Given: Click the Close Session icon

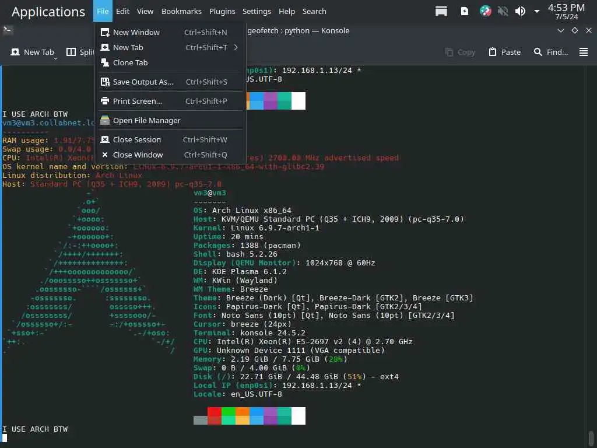Looking at the screenshot, I should (x=105, y=140).
